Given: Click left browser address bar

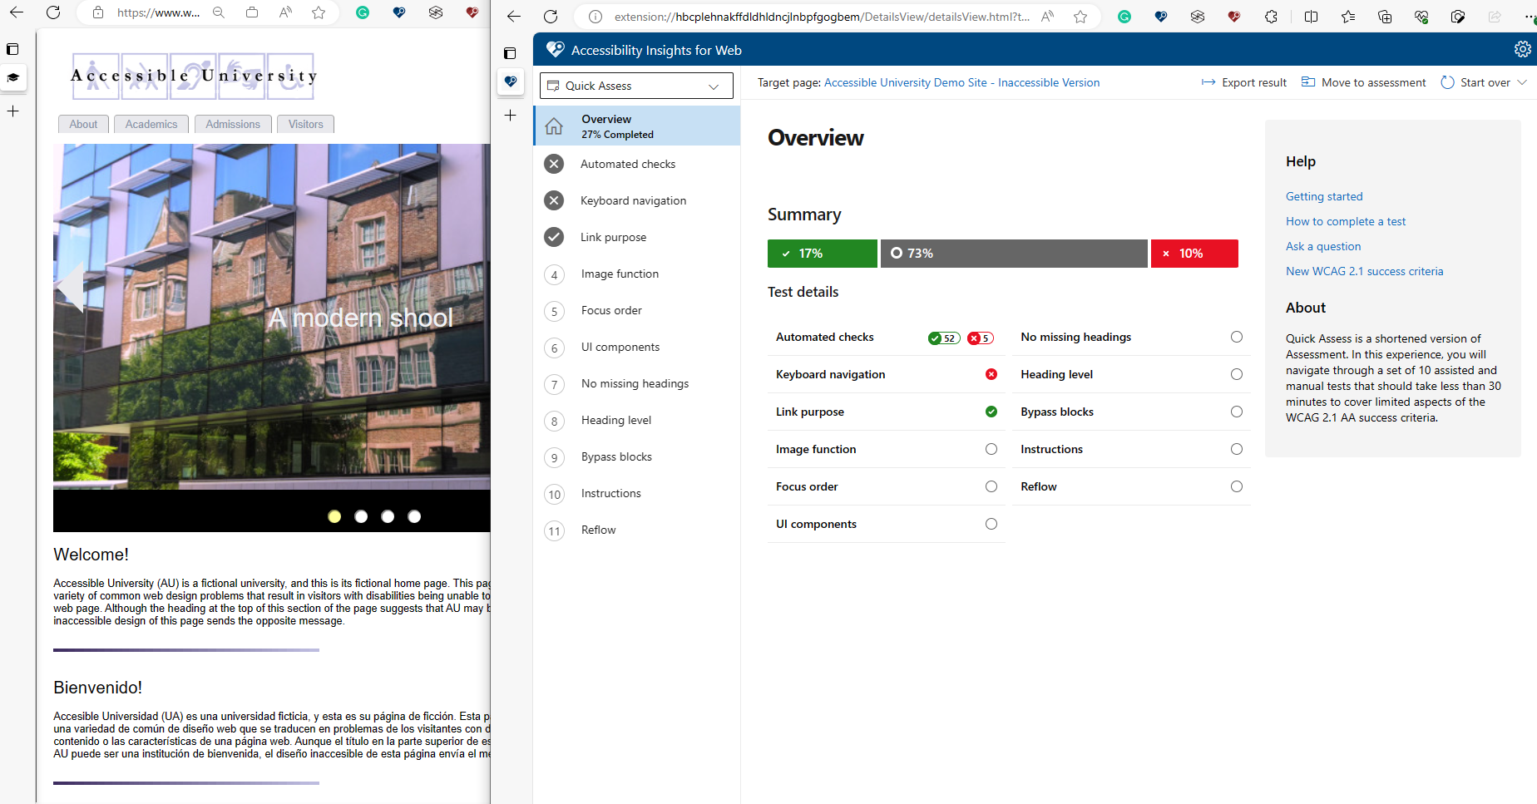Looking at the screenshot, I should coord(158,12).
